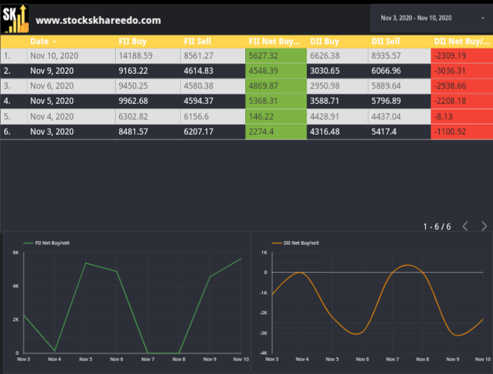Sort by the Date column header
Image resolution: width=493 pixels, height=374 pixels.
tap(39, 42)
